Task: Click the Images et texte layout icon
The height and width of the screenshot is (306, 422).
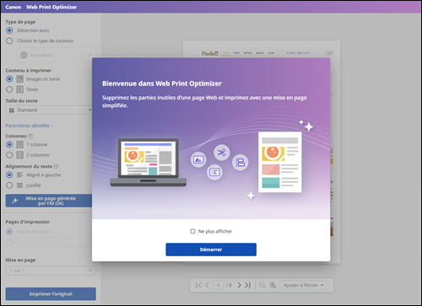Action: [x=20, y=79]
